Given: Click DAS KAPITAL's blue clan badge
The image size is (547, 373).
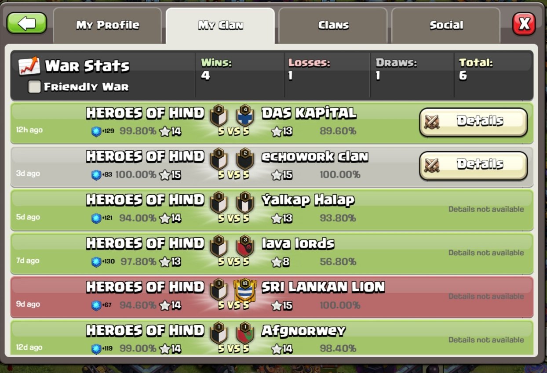Looking at the screenshot, I should tap(244, 116).
